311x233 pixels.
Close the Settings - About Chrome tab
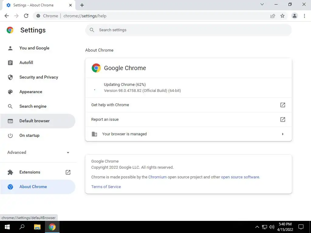(70, 5)
